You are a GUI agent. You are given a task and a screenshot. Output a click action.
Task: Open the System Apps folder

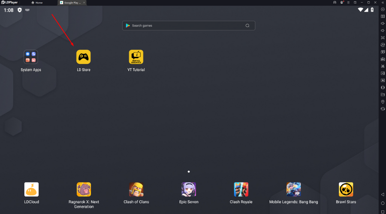(x=31, y=57)
